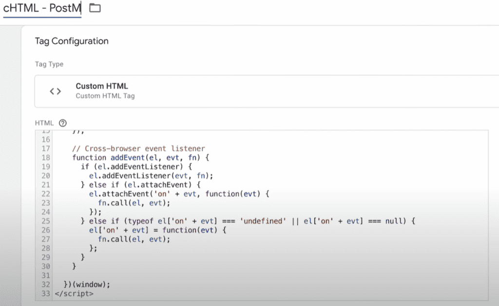Click the tag name field reading cHTML - PostM
499x306 pixels.
[x=42, y=8]
